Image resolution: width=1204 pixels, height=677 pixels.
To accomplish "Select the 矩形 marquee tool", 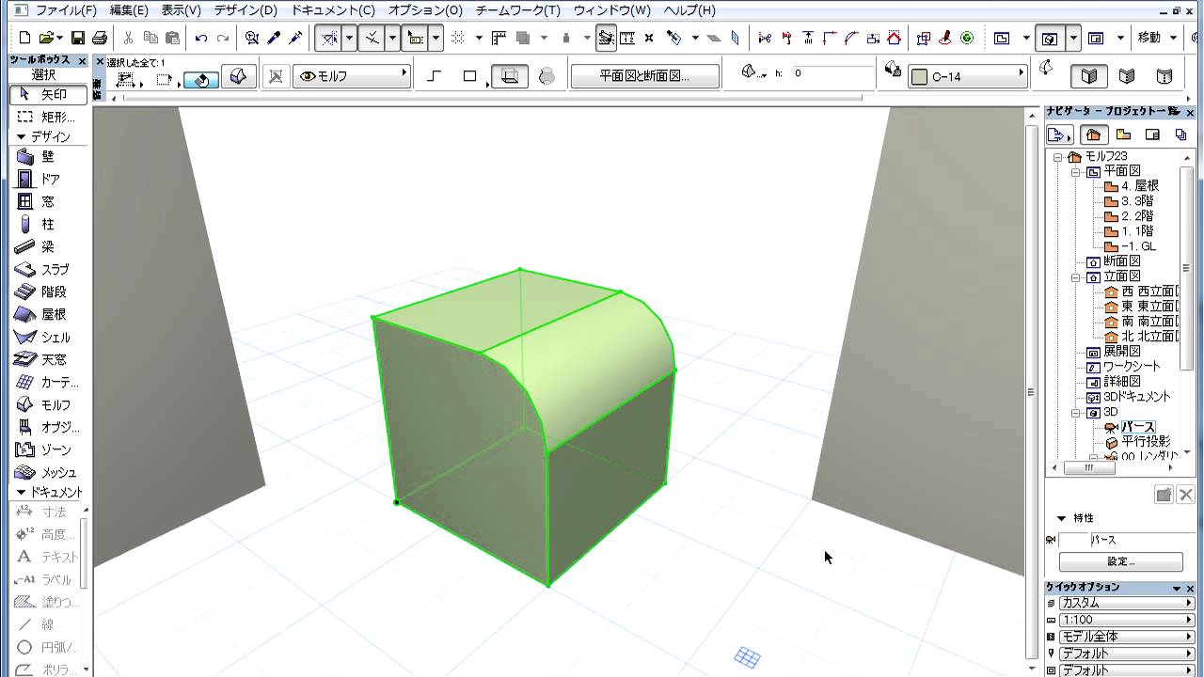I will (x=49, y=118).
